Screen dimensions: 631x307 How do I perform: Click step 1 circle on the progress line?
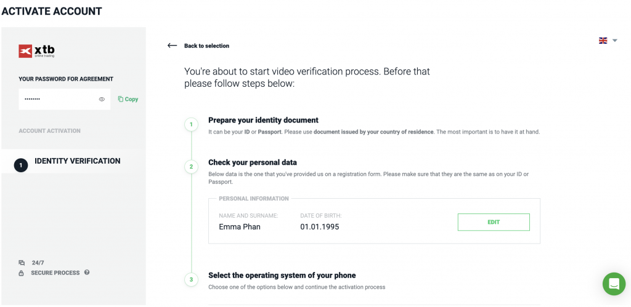191,124
